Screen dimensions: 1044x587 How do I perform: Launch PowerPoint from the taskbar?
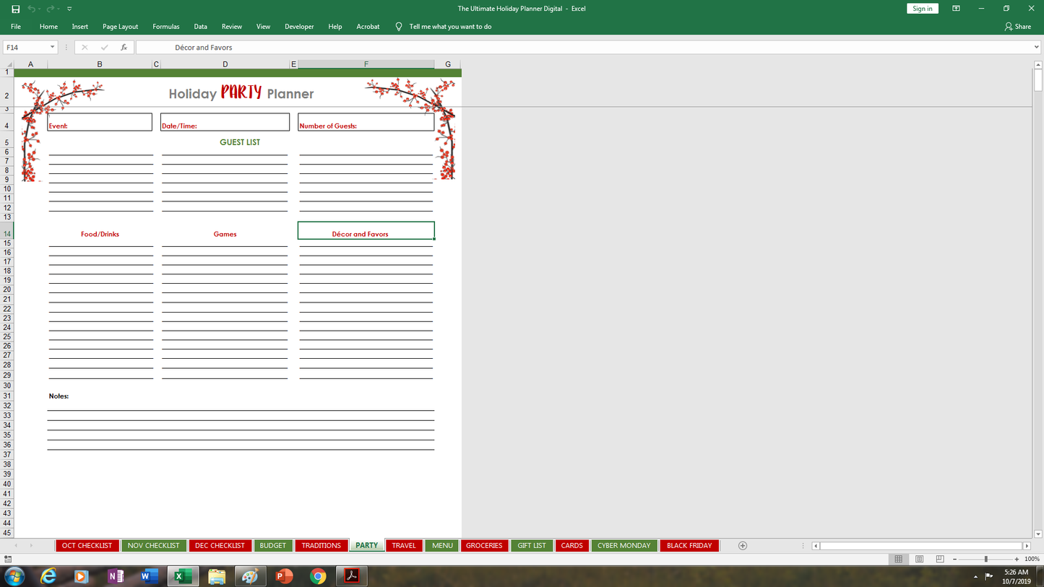point(284,576)
